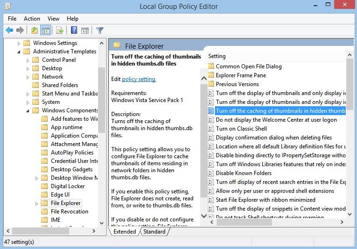Open the File menu
Image resolution: width=357 pixels, height=249 pixels.
(12, 19)
